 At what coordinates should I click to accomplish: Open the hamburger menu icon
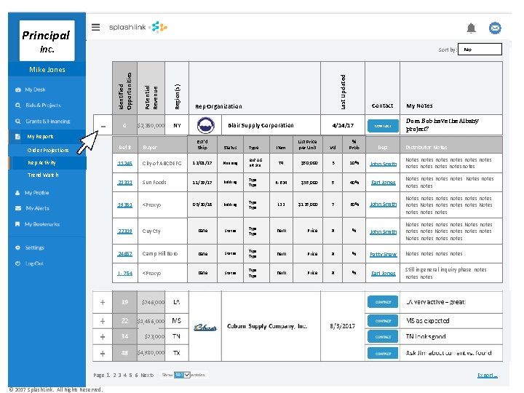click(95, 27)
